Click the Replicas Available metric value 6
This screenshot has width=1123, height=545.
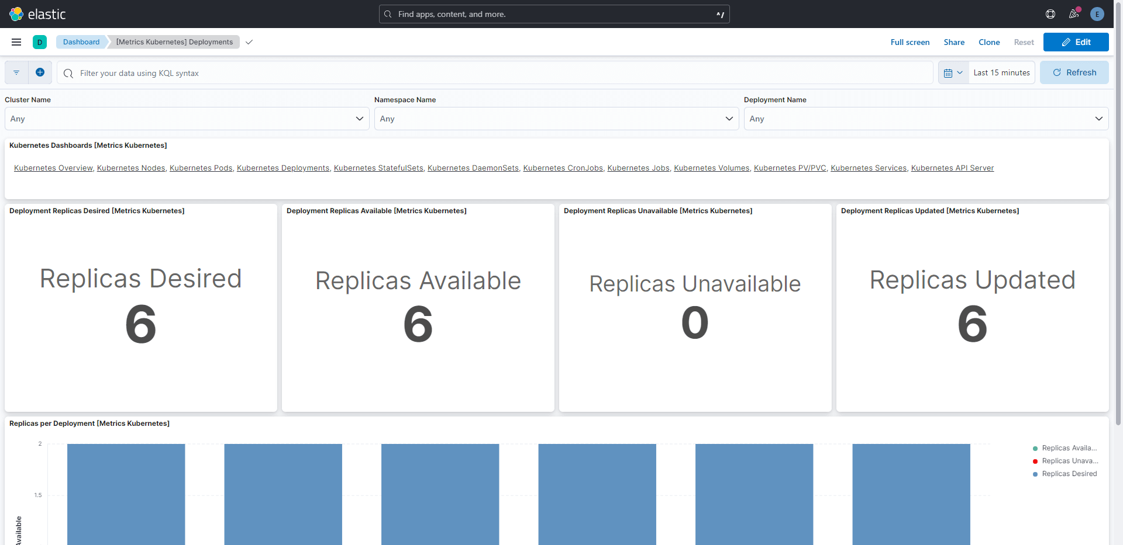[x=418, y=324]
